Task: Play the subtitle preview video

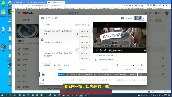Action: pyautogui.click(x=96, y=50)
